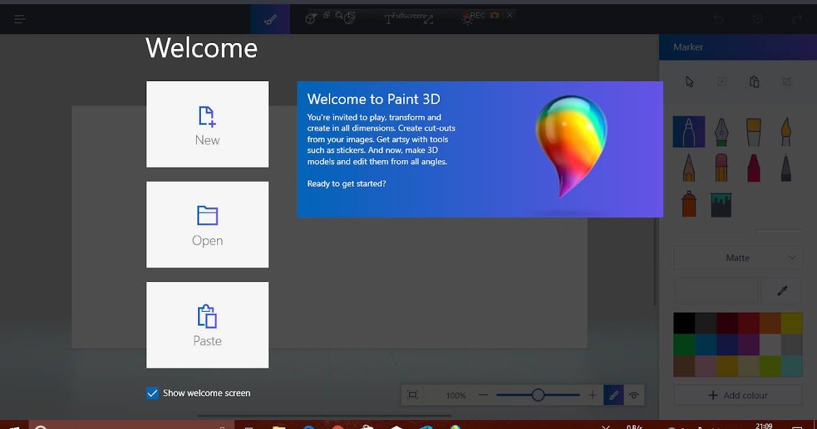Uncheck the Show welcome screen checkbox
This screenshot has width=817, height=429.
[152, 393]
